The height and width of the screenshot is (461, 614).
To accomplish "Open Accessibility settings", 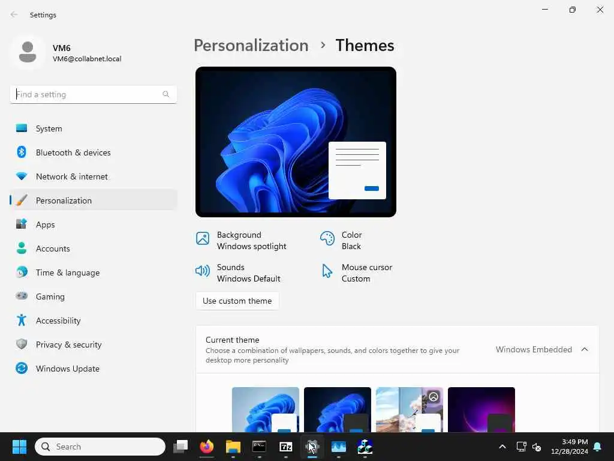I will click(x=93, y=321).
